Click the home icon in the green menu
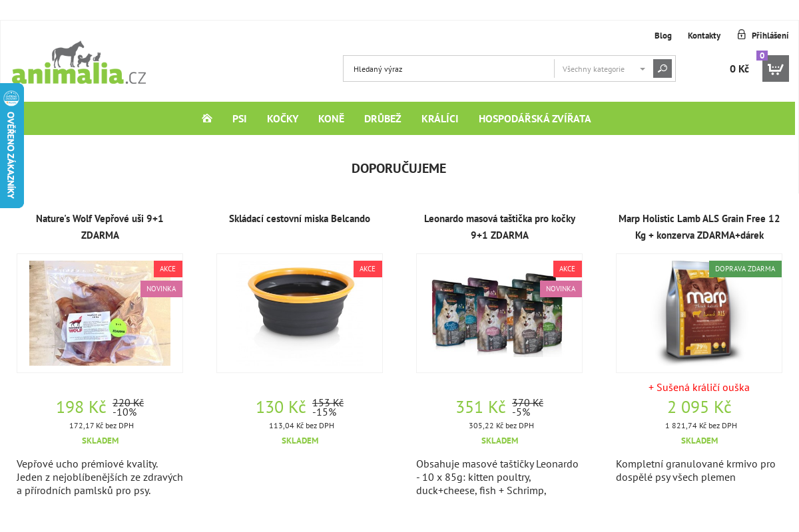 [207, 118]
